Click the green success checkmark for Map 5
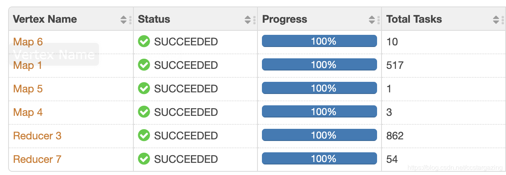The height and width of the screenshot is (175, 506). point(144,88)
